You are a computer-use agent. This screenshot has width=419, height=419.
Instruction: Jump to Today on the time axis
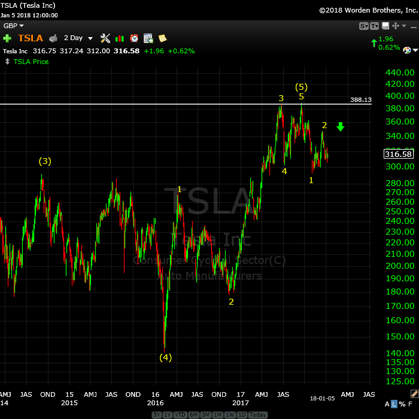tap(257, 414)
